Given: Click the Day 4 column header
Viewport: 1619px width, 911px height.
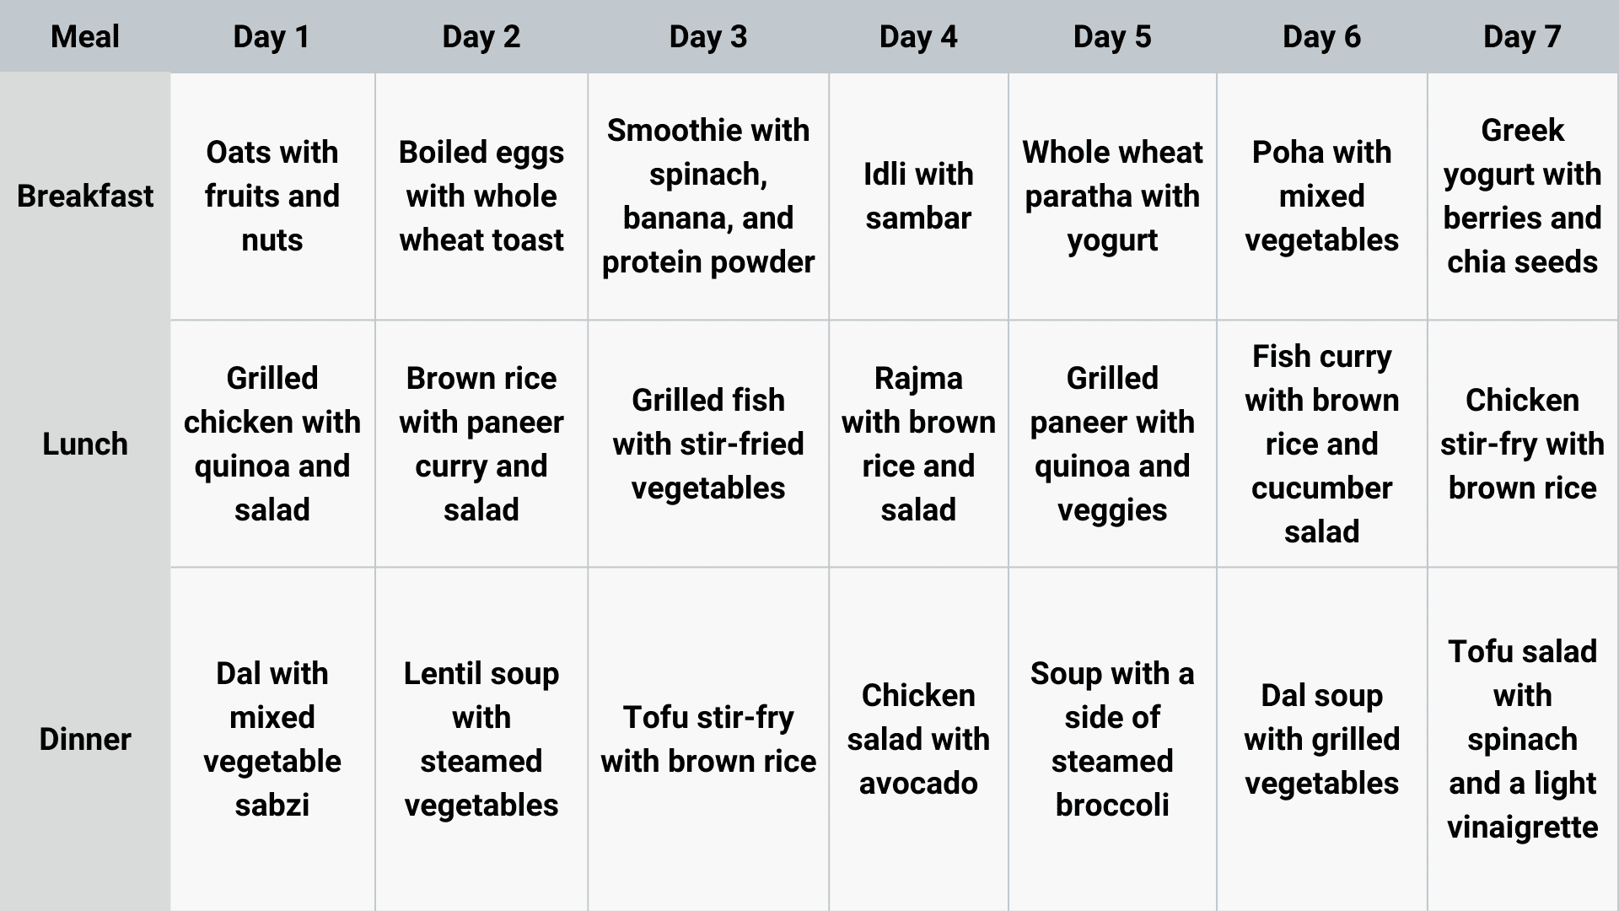Looking at the screenshot, I should pos(918,37).
